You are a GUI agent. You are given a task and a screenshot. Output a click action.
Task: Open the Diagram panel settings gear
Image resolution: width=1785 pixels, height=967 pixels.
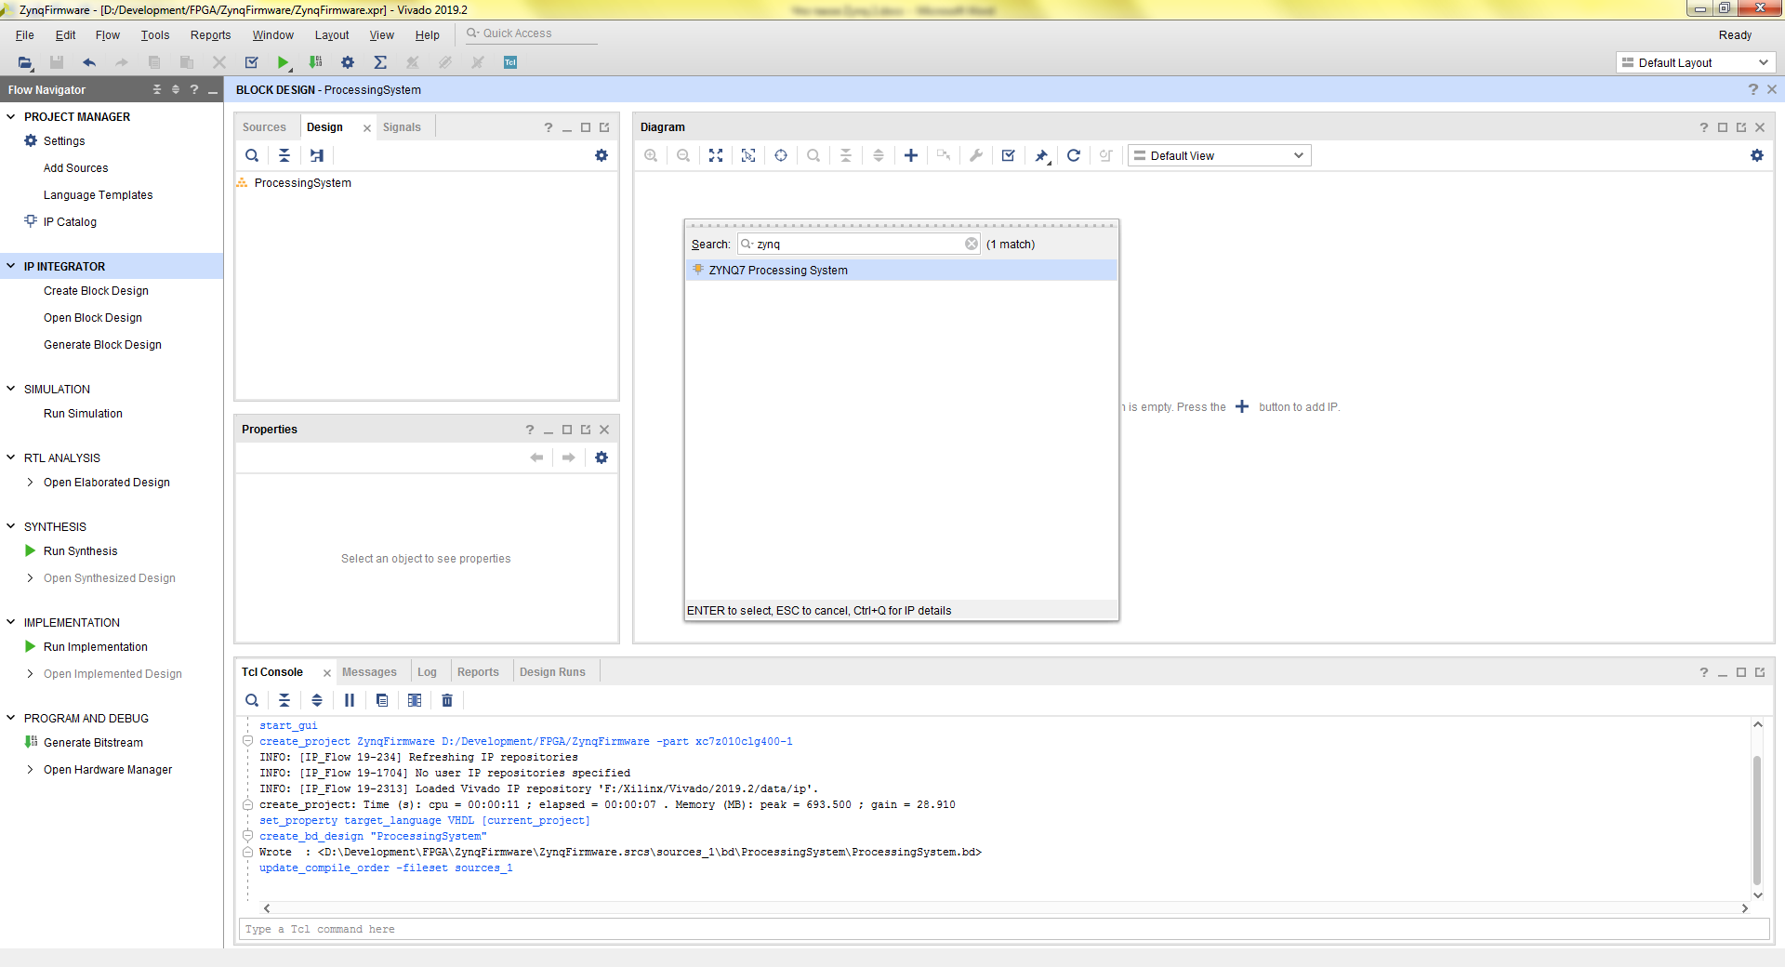pyautogui.click(x=1757, y=155)
